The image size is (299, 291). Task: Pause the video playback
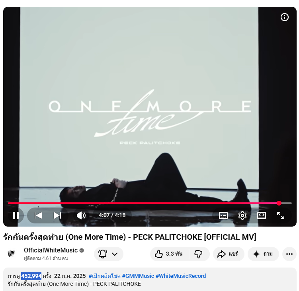pyautogui.click(x=16, y=215)
